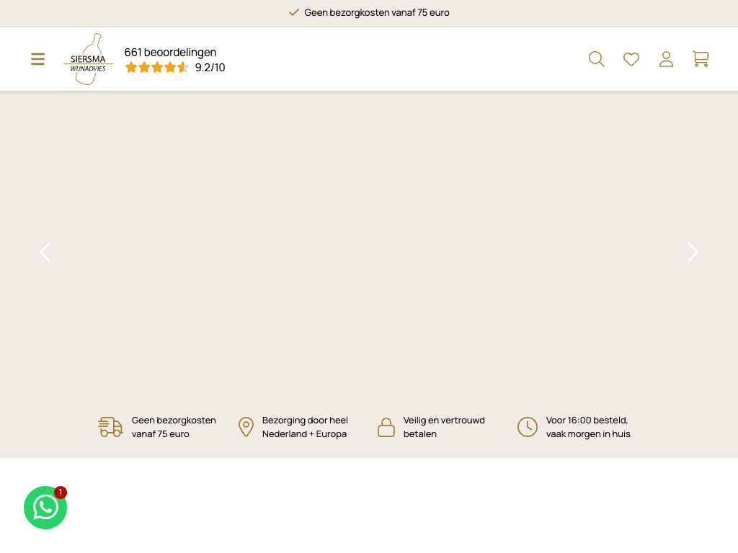Click 'Bezorging door heel Nederland + Europa' text
Image resolution: width=738 pixels, height=553 pixels.
click(x=305, y=427)
